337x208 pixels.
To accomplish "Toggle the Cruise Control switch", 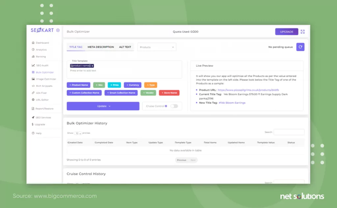I will point(174,106).
